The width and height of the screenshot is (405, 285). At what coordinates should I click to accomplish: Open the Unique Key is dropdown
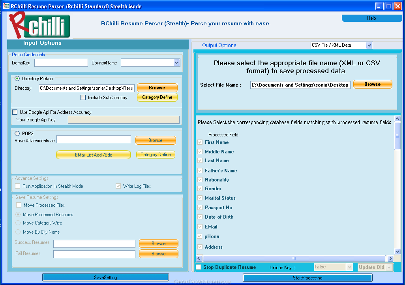[333, 267]
